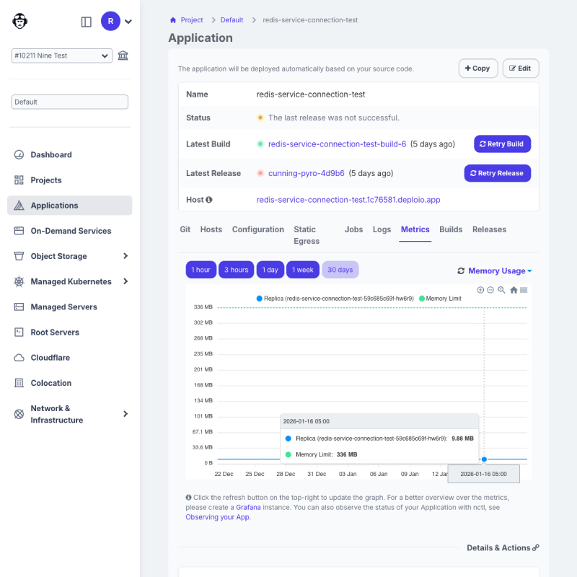Image resolution: width=577 pixels, height=577 pixels.
Task: Click the Edit button
Action: [521, 68]
